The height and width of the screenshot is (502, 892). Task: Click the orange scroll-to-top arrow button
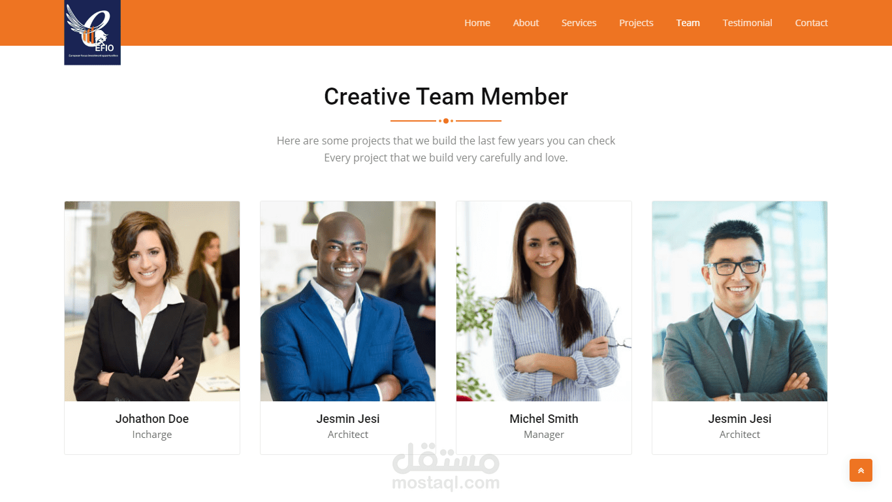[861, 471]
